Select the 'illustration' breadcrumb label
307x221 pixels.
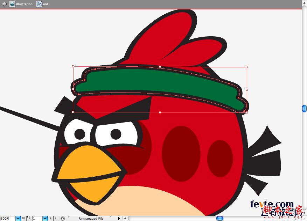[24, 4]
